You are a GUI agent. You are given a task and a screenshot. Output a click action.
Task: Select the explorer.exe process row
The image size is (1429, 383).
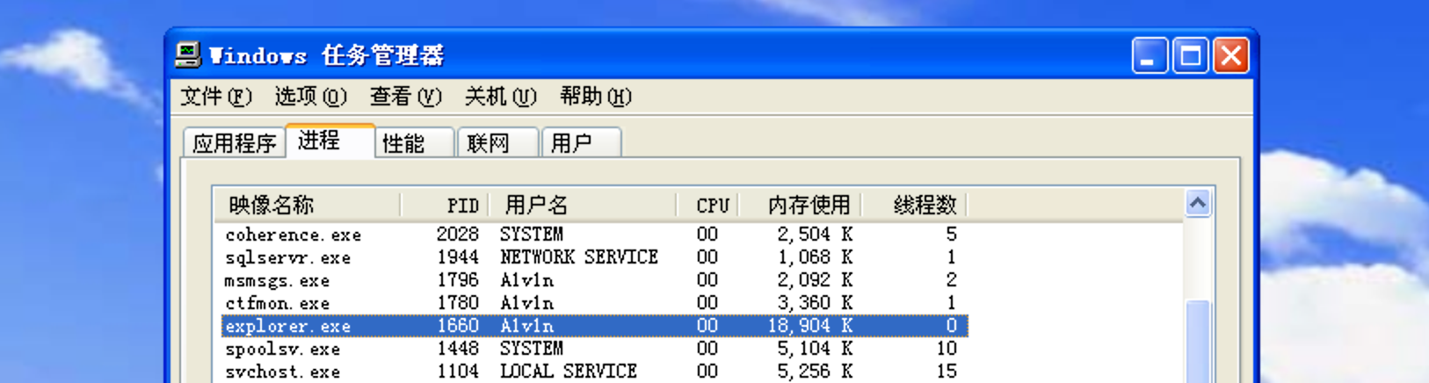click(594, 326)
